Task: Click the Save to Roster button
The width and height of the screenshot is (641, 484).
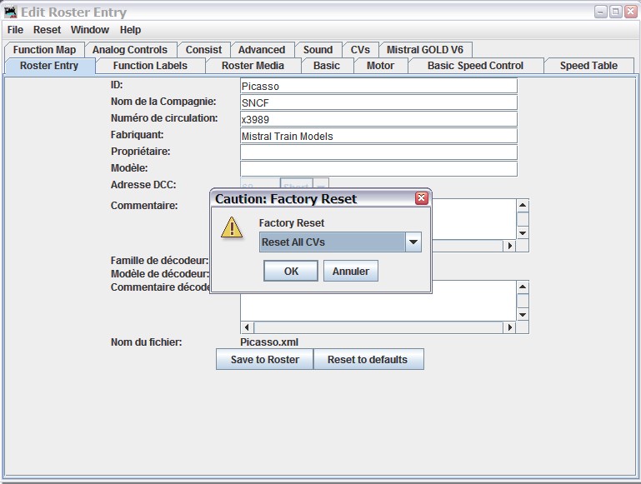Action: point(265,359)
